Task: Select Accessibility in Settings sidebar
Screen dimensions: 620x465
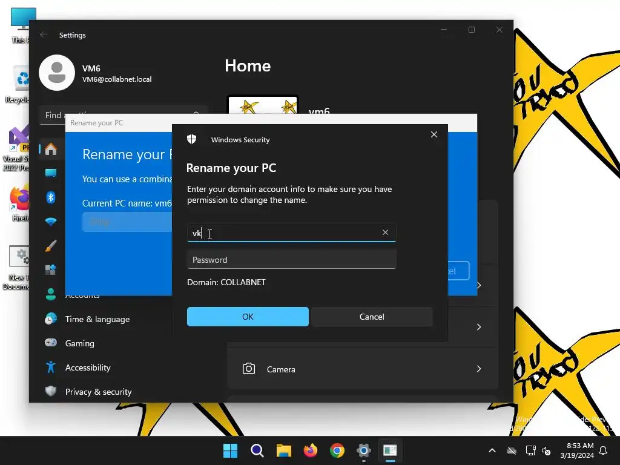Action: click(x=88, y=368)
